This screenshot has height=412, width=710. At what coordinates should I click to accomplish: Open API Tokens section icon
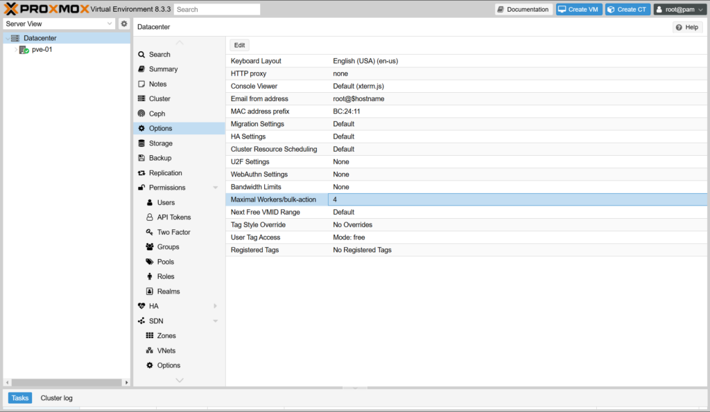[150, 217]
